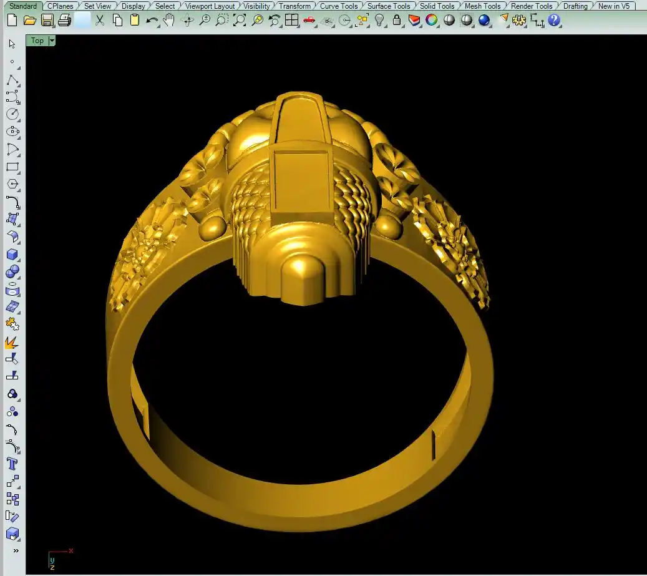Open the Top viewport dropdown arrow

[52, 41]
